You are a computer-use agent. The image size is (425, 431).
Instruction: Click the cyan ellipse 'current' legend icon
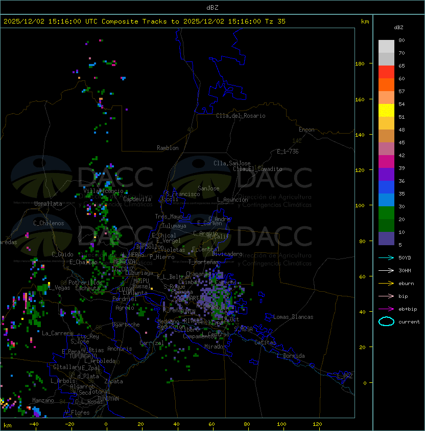(x=386, y=321)
